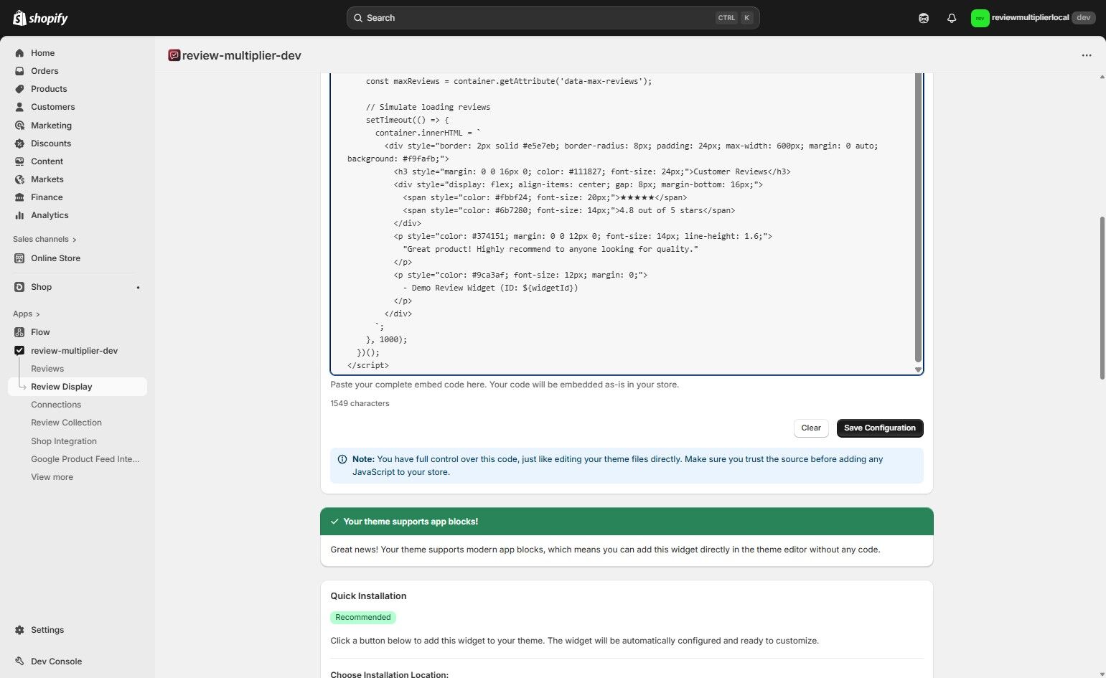1106x678 pixels.
Task: Click into the Search field
Action: (x=553, y=18)
